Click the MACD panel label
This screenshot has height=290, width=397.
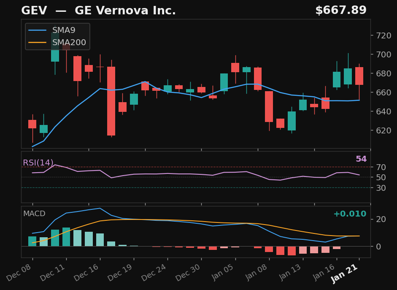coord(34,214)
